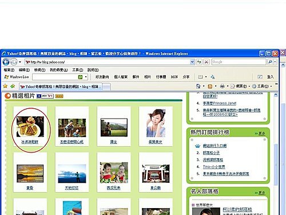Click the green Windows Live search icon
The height and width of the screenshot is (215, 286).
point(80,77)
